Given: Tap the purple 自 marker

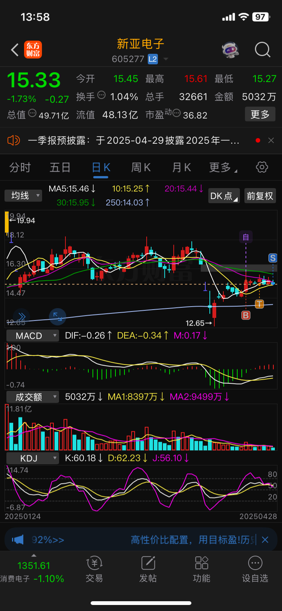Looking at the screenshot, I should click(x=246, y=237).
